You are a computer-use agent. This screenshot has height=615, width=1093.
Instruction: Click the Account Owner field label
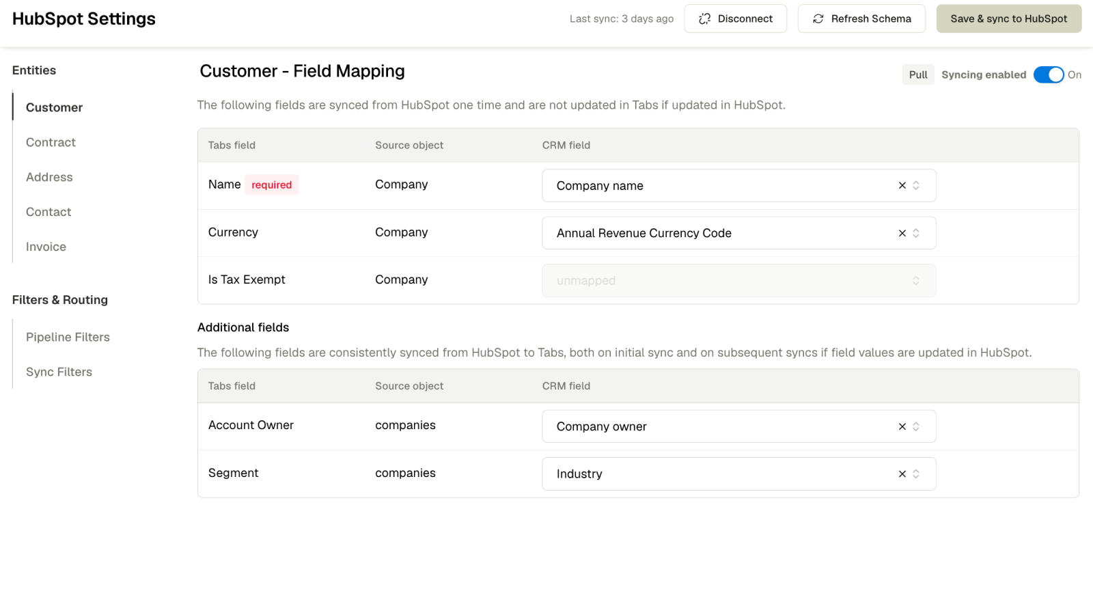pos(251,425)
